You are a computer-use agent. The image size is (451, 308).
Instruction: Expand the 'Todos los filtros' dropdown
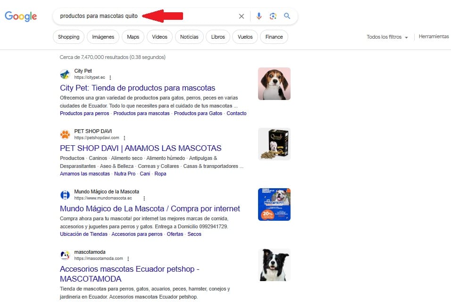pyautogui.click(x=387, y=37)
